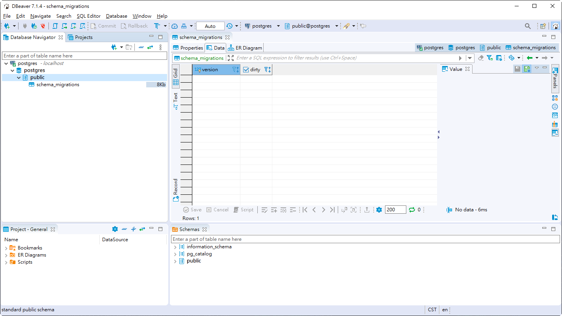The image size is (562, 316).
Task: Click the custom filters funnel icon
Action: [490, 58]
